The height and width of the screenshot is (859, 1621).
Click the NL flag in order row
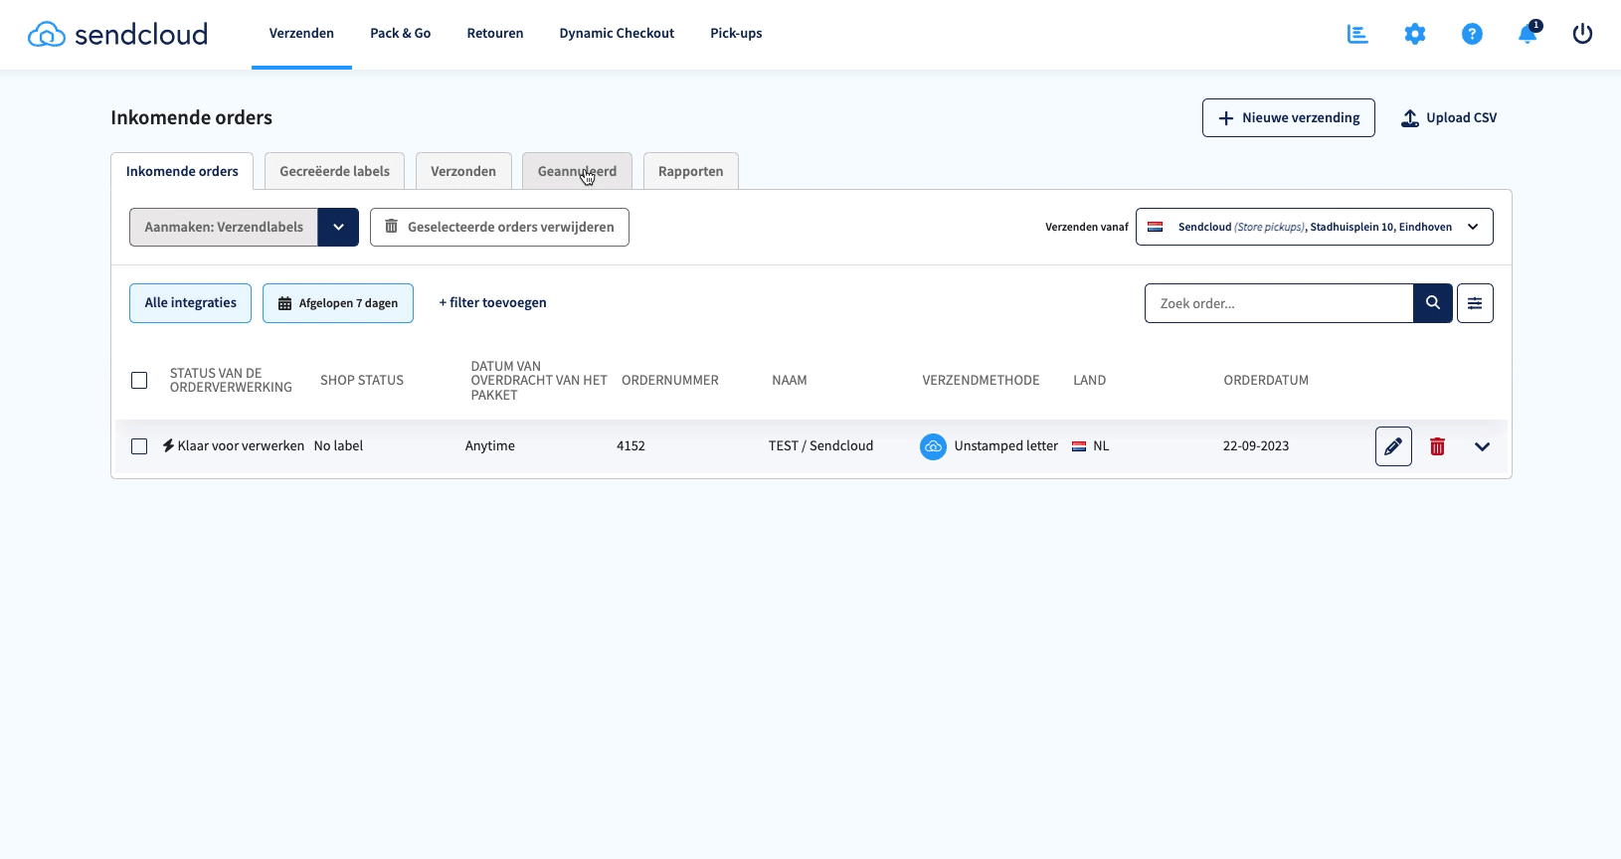(1079, 446)
